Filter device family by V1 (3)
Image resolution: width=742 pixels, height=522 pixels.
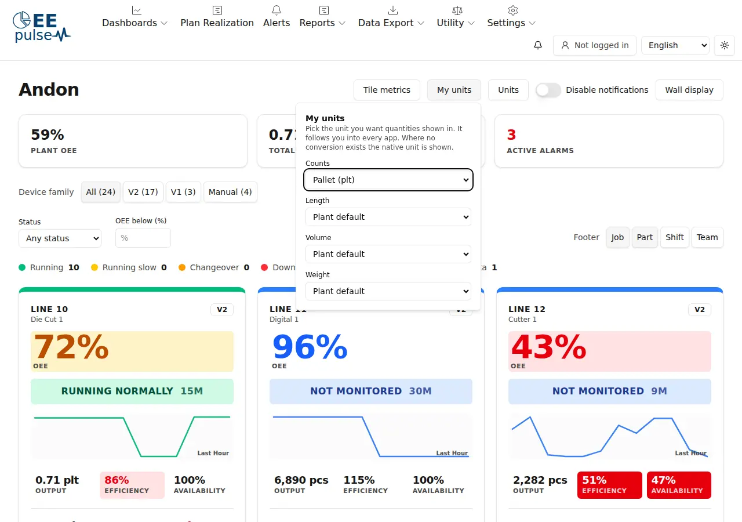tap(183, 192)
